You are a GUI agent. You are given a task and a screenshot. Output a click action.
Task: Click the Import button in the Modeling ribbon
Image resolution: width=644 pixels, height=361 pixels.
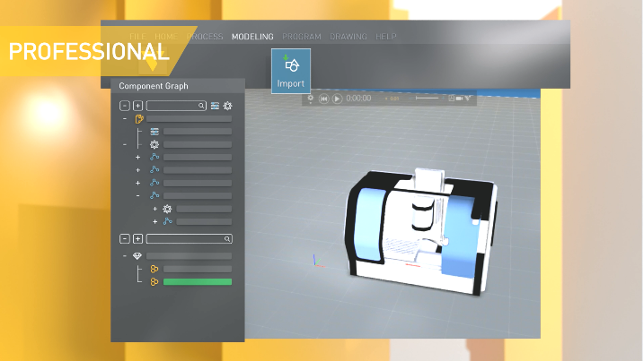(290, 71)
